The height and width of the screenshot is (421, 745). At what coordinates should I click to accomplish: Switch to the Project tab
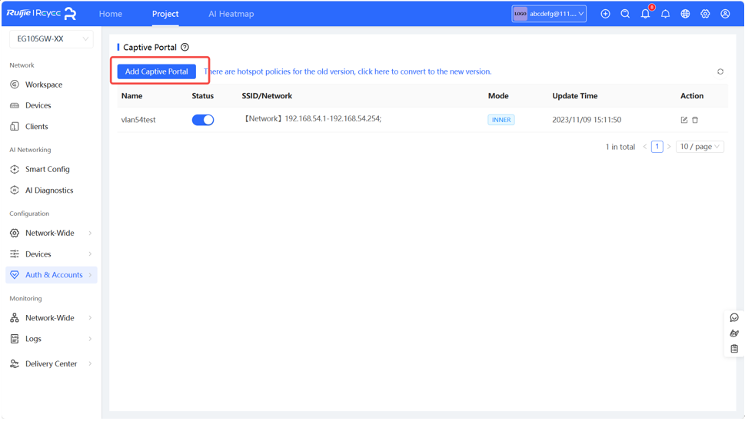click(165, 14)
